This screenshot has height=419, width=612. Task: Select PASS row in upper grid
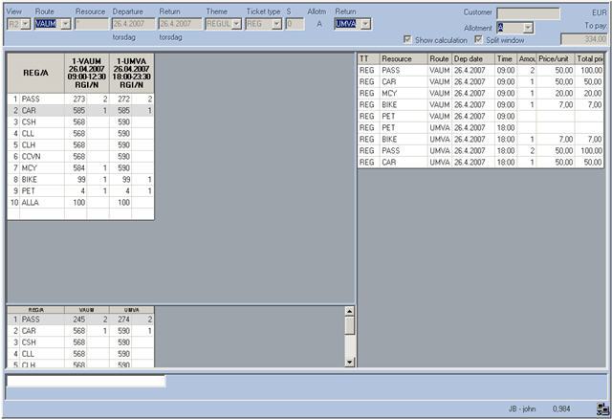80,99
